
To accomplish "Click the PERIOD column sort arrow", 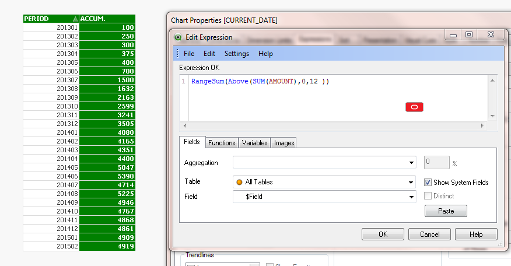I will coord(75,19).
